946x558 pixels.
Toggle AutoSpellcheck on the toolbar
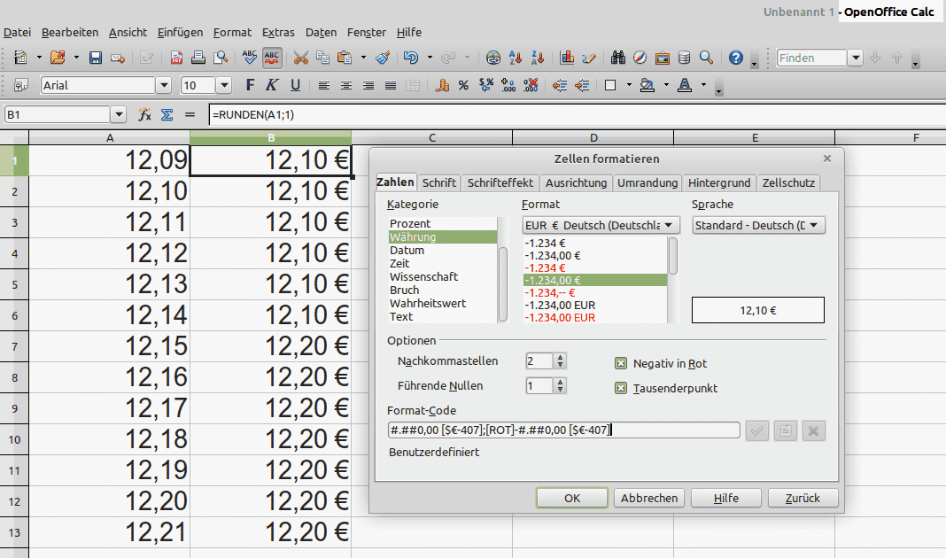tap(272, 58)
